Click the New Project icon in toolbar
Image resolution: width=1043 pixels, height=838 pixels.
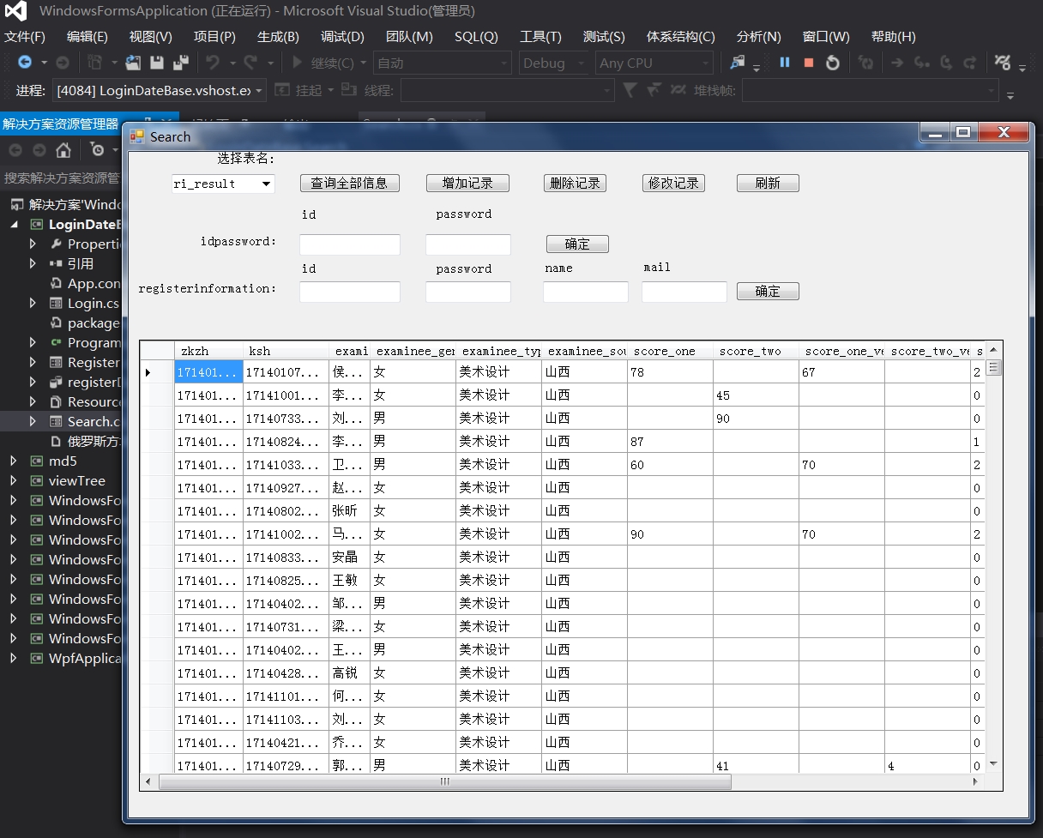94,63
